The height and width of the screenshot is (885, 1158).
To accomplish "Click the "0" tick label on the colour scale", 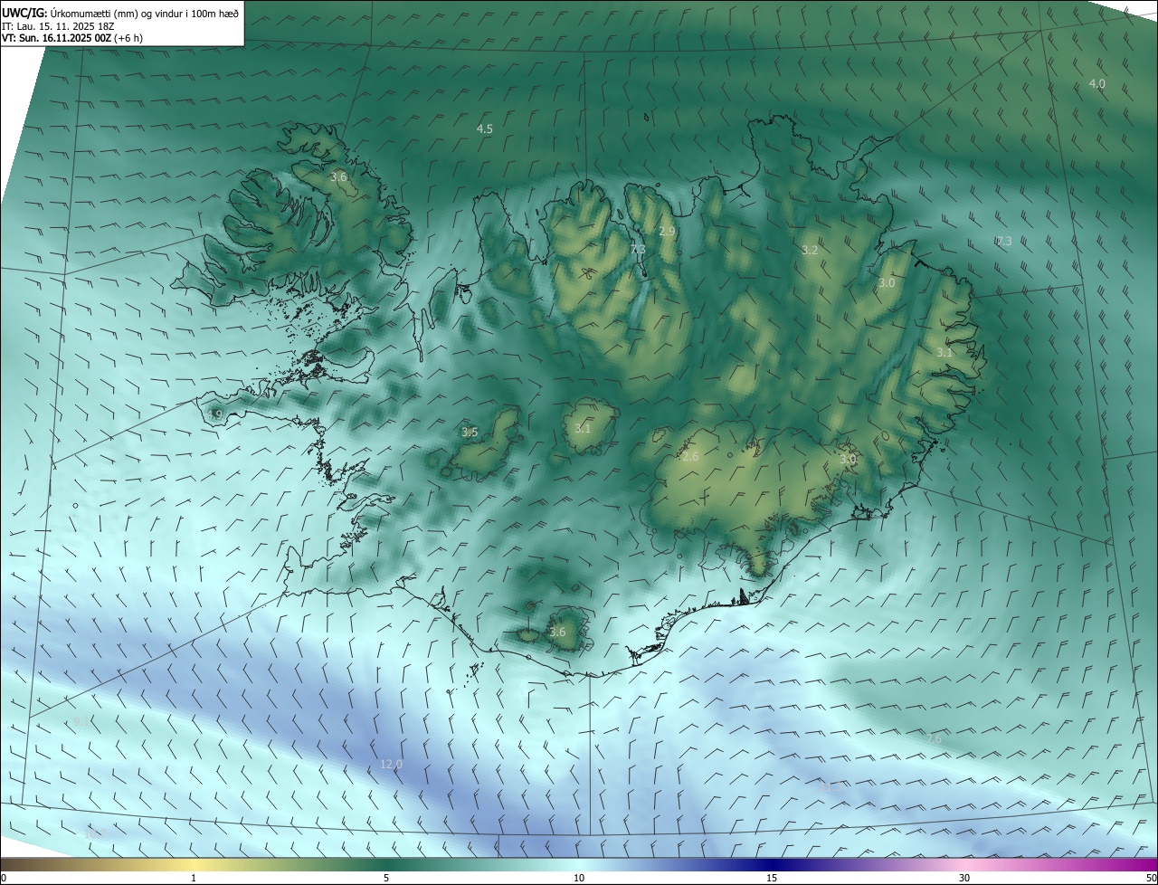I will (4, 878).
